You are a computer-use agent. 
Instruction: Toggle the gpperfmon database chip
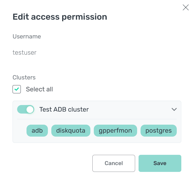click(115, 131)
